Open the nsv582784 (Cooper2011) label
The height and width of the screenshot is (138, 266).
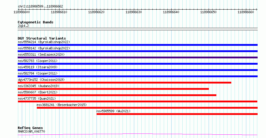point(38,73)
